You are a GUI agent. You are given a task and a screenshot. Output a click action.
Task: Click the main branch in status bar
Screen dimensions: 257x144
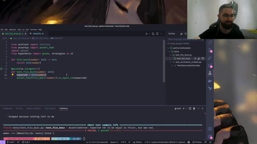pos(11,142)
